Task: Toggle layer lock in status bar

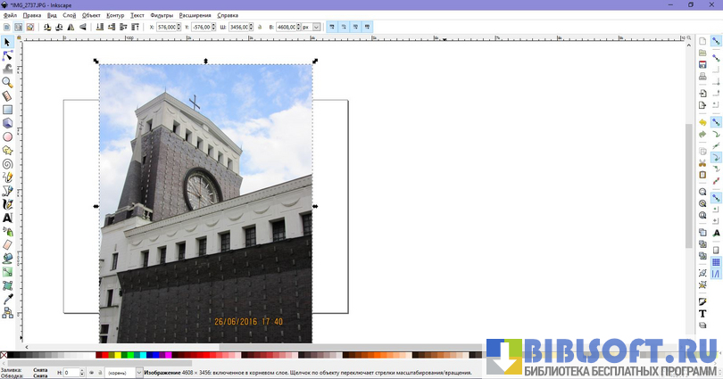Action: point(100,373)
